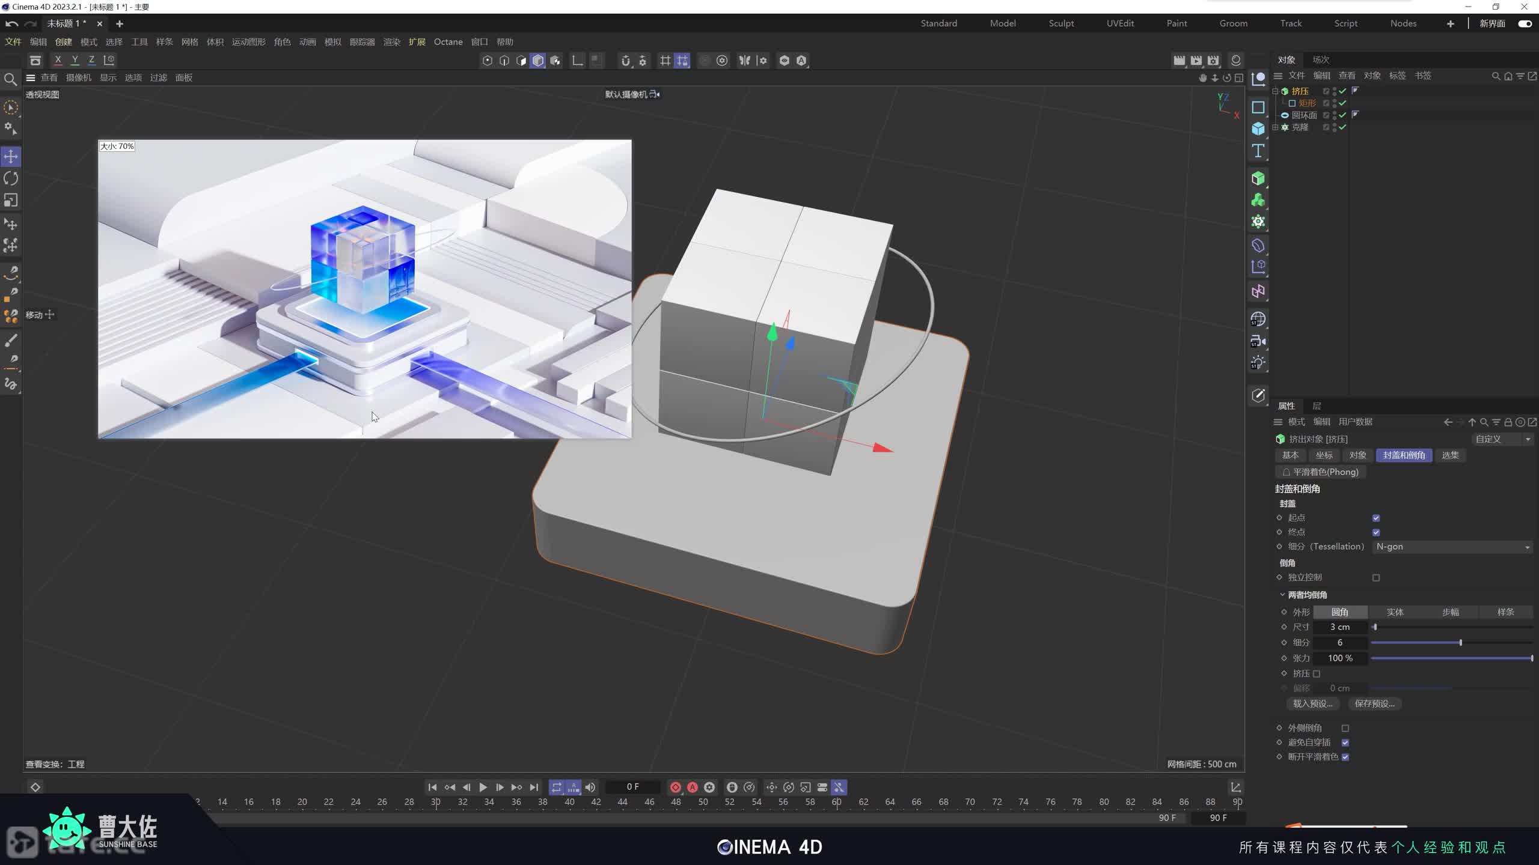Collapse the 两者均倒角 section
Image resolution: width=1539 pixels, height=865 pixels.
point(1282,595)
